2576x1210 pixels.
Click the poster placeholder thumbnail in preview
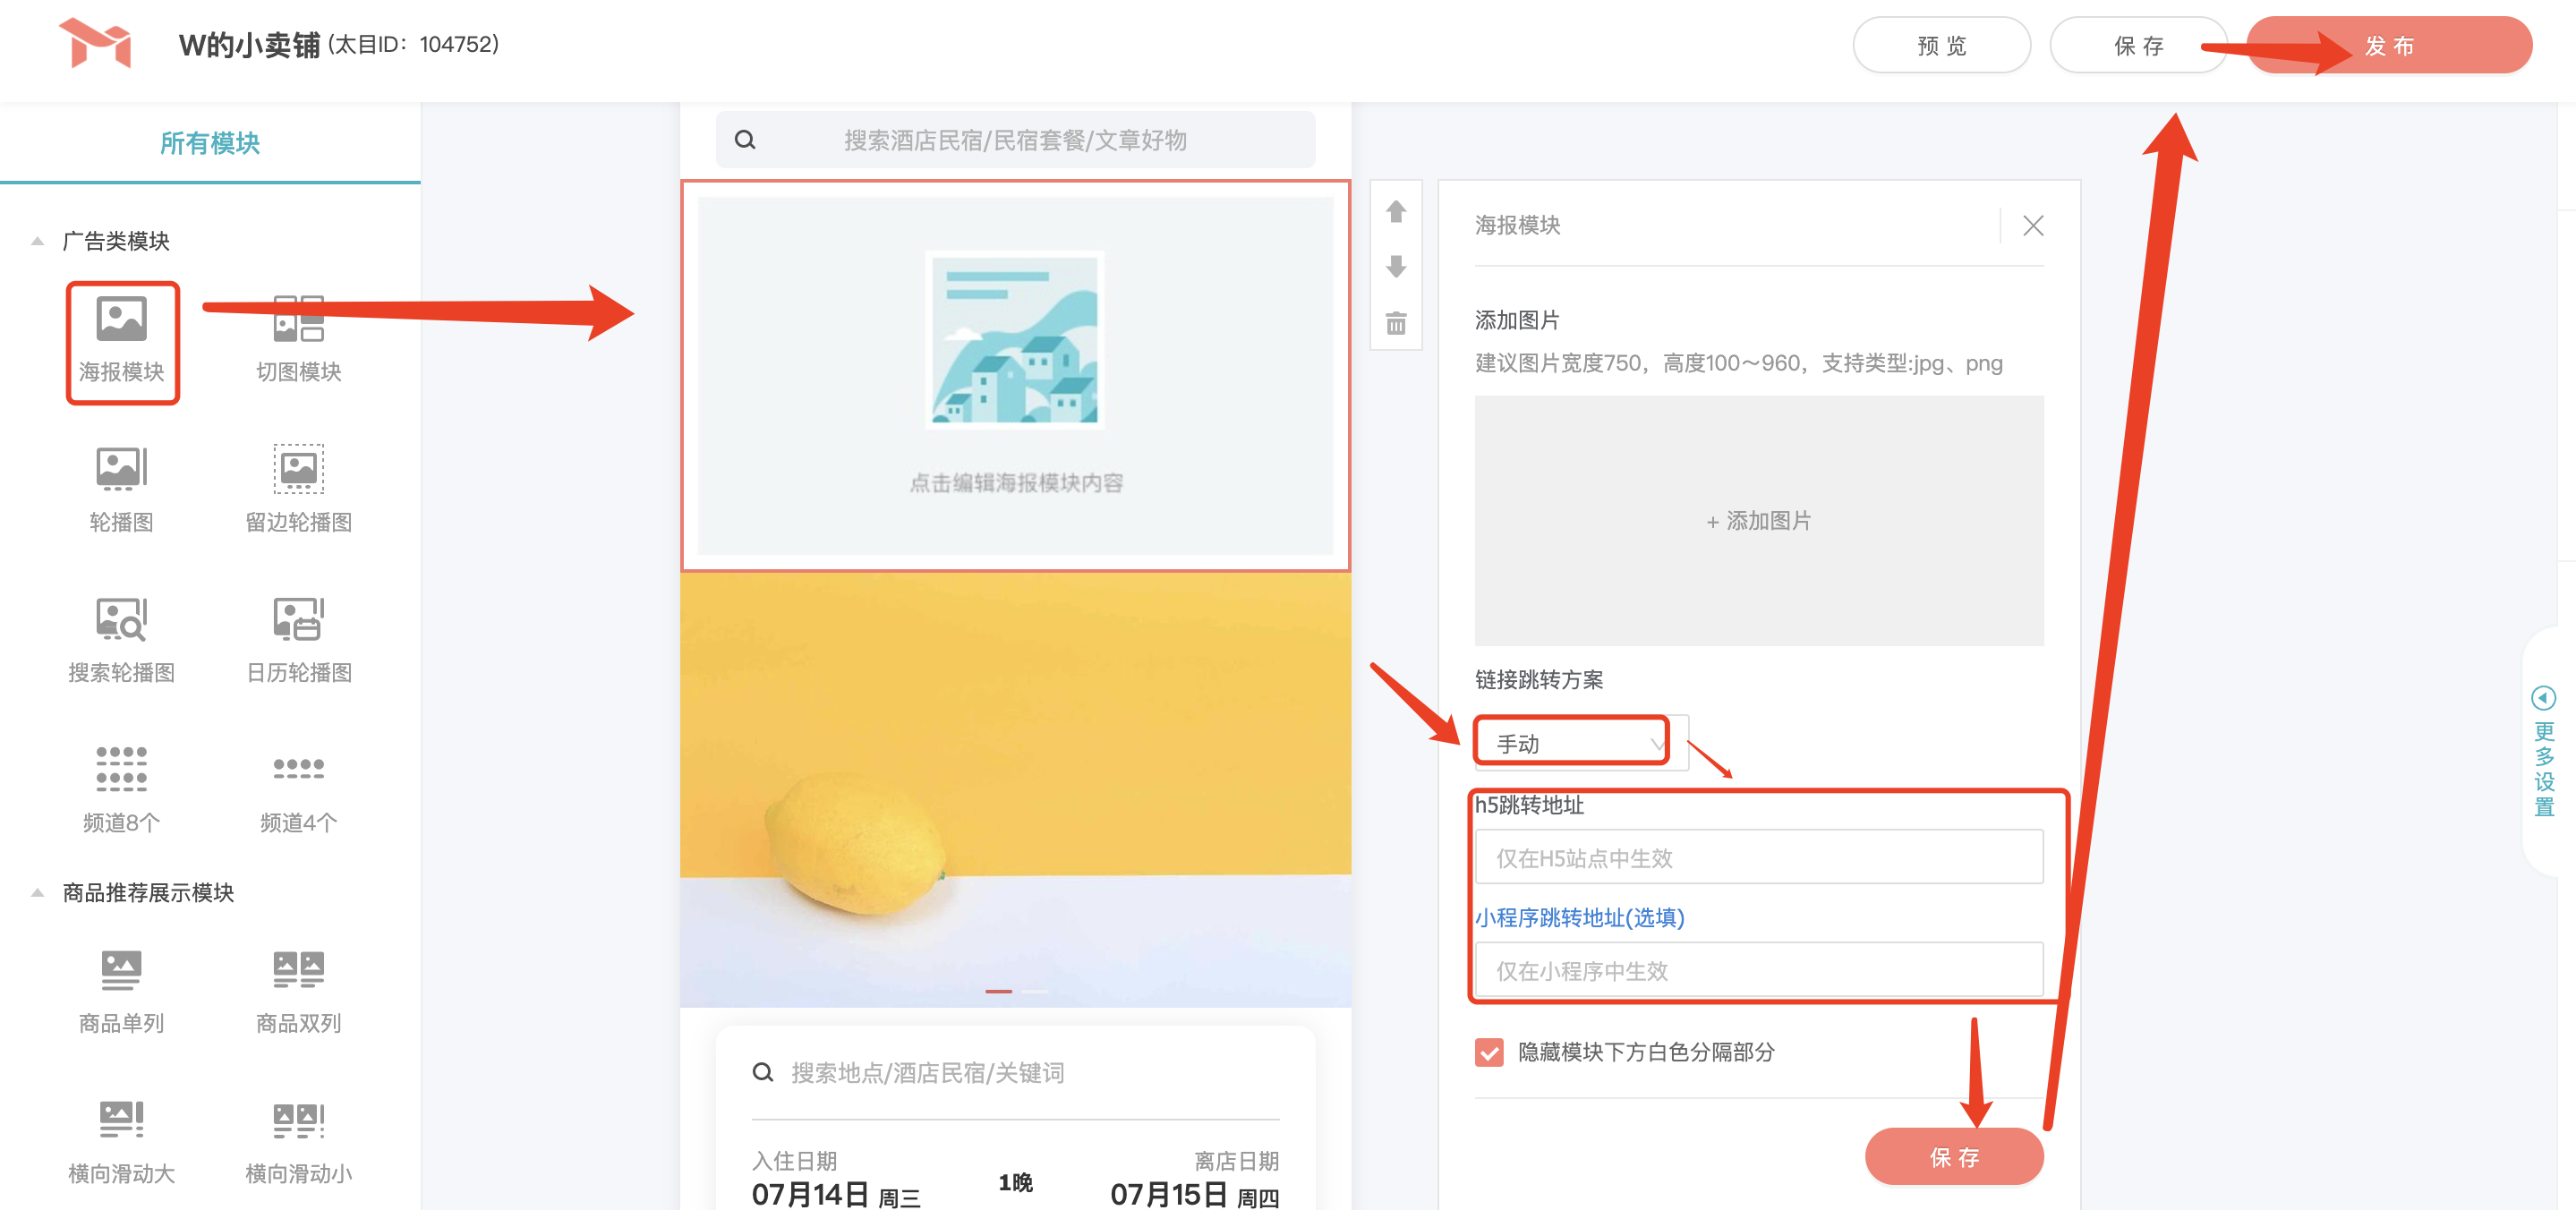1015,340
